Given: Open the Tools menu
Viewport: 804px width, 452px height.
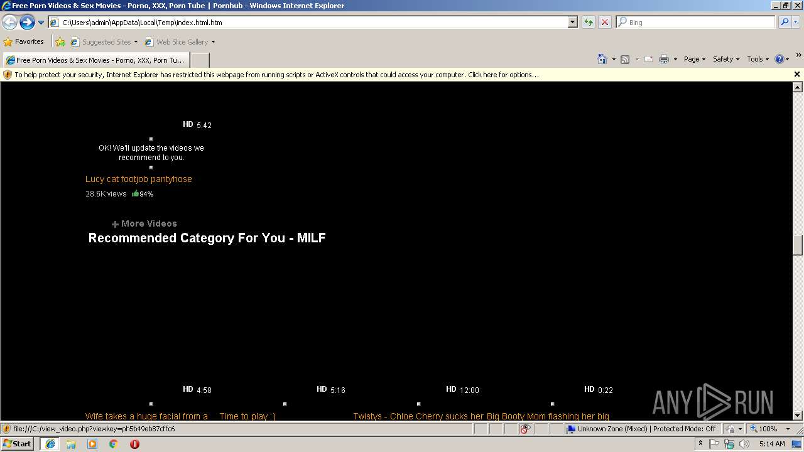Looking at the screenshot, I should pos(758,59).
